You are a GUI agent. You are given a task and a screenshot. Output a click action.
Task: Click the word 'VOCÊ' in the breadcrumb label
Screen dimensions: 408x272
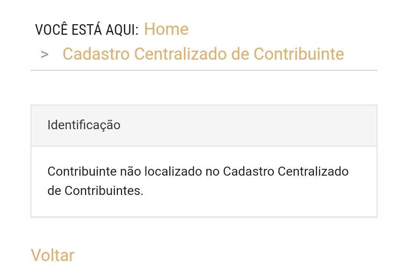point(51,29)
